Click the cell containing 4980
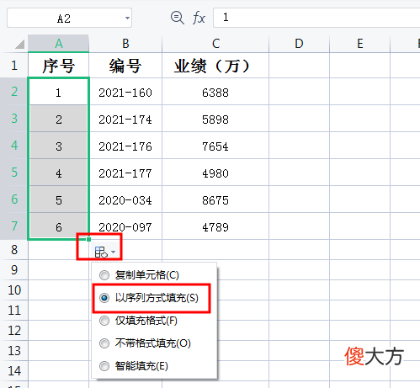 [215, 173]
